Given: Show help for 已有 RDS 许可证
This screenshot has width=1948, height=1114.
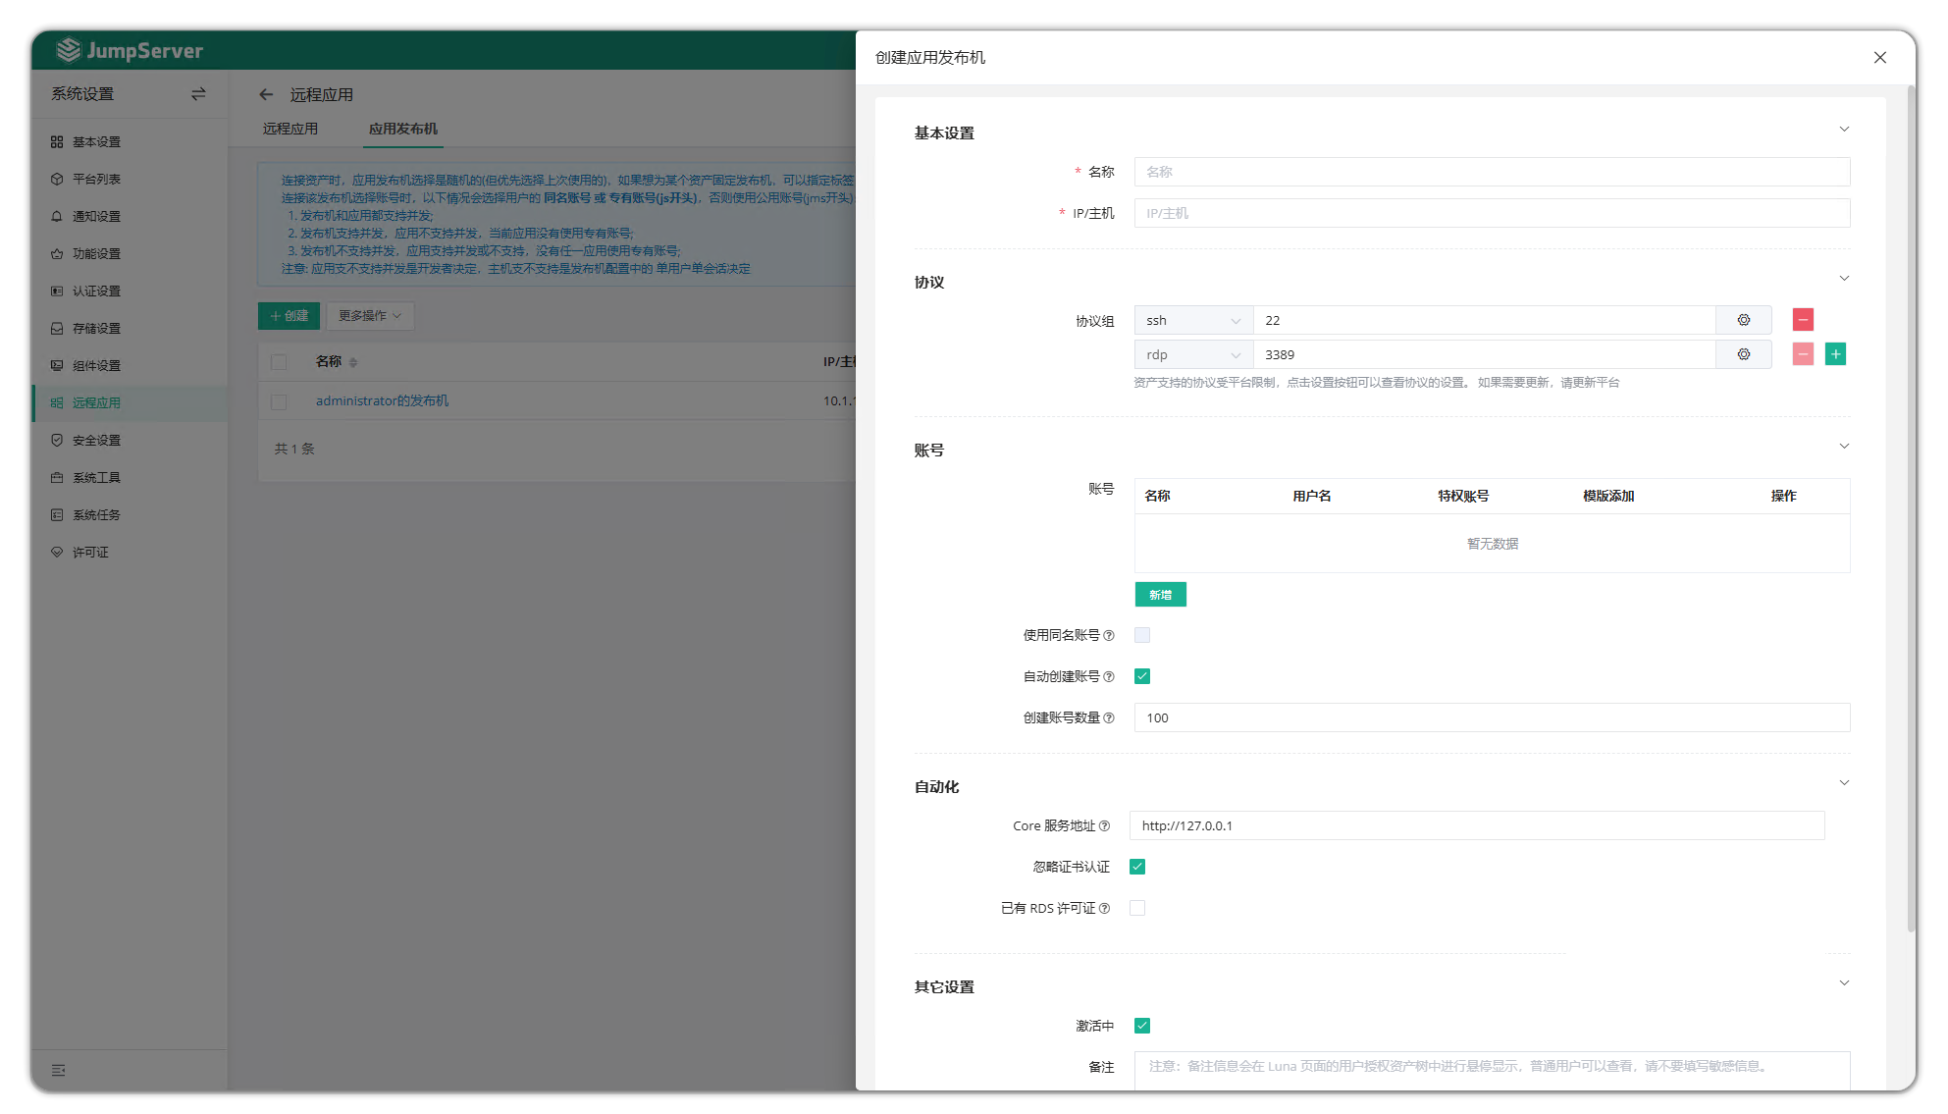Looking at the screenshot, I should click(x=1104, y=909).
